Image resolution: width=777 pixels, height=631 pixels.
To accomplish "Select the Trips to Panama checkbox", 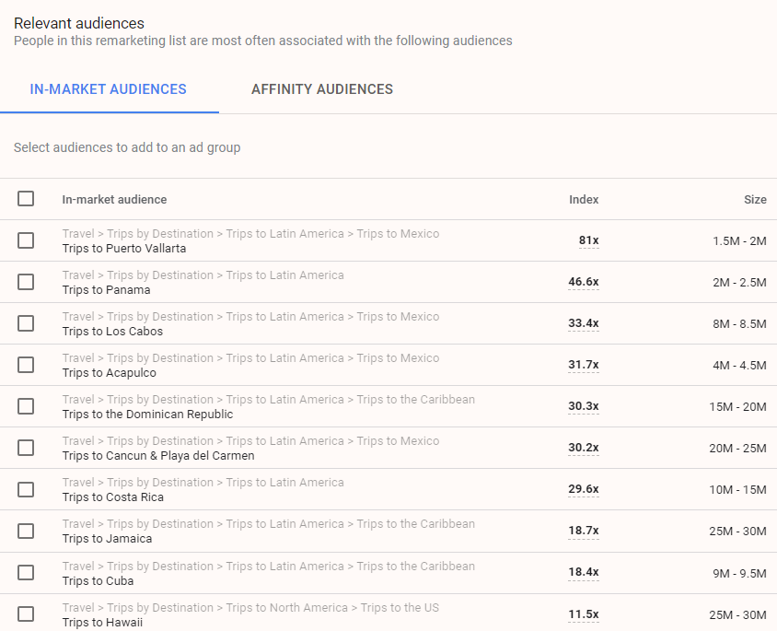I will point(26,282).
